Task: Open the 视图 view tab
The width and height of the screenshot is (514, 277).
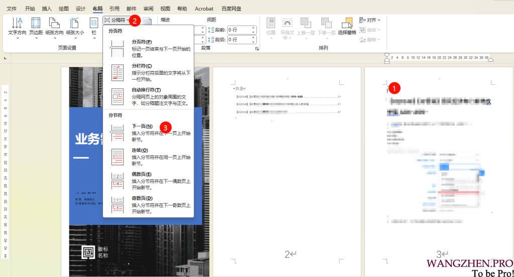Action: (x=165, y=9)
